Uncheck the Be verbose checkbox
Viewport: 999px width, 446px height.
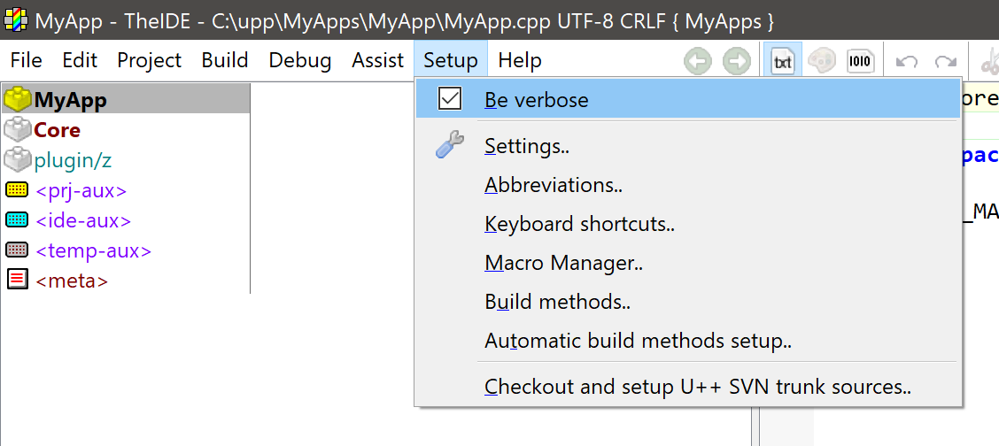coord(450,99)
